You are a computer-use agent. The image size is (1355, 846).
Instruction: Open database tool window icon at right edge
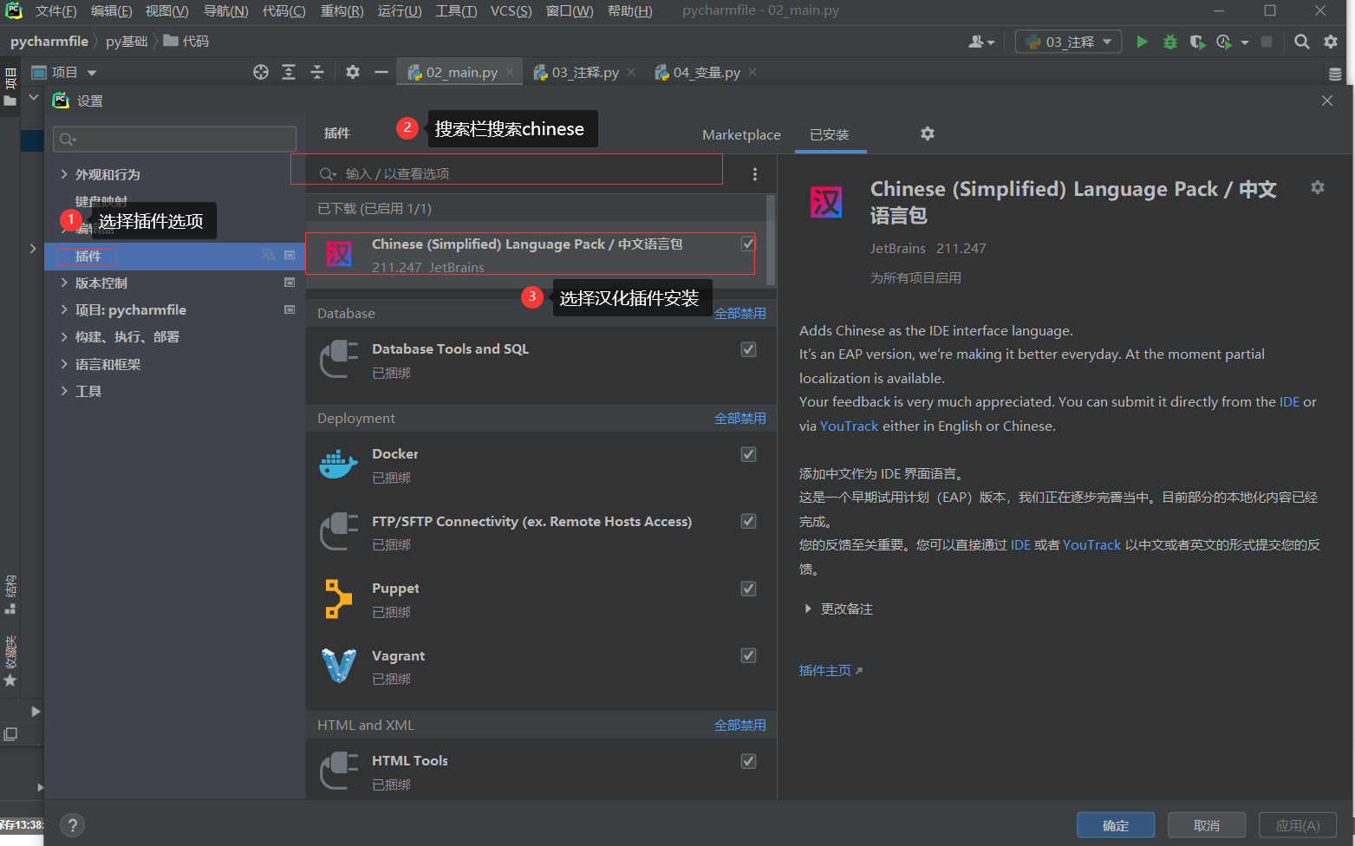tap(1335, 74)
